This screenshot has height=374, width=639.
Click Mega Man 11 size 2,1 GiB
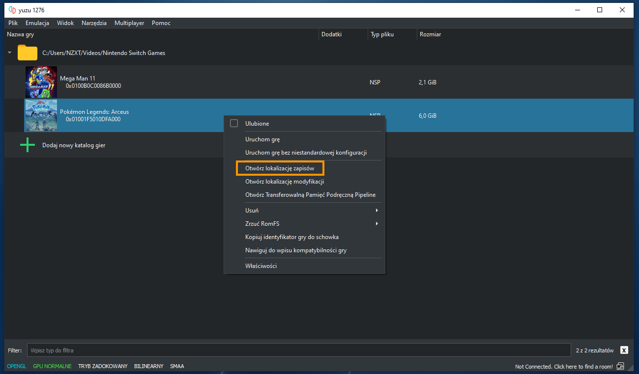[x=428, y=82]
